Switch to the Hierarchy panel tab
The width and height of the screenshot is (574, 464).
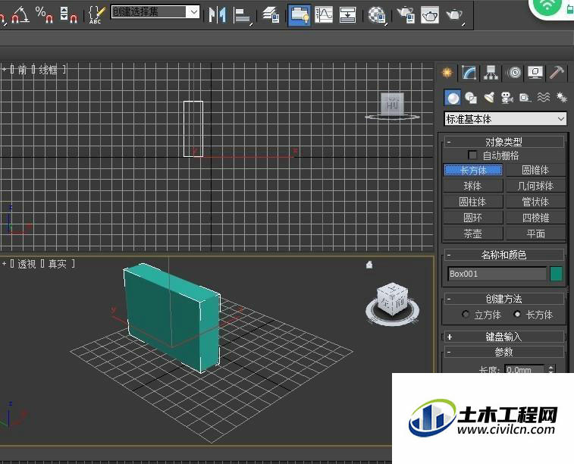[x=491, y=73]
